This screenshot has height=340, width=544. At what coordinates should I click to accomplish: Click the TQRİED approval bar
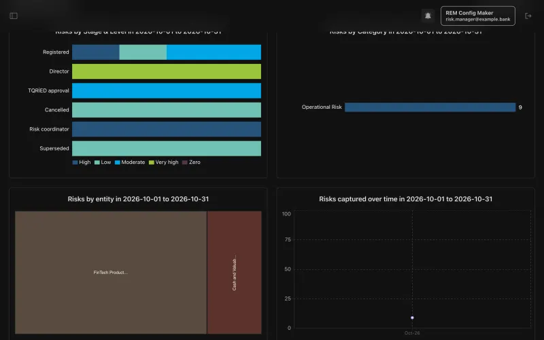[167, 90]
